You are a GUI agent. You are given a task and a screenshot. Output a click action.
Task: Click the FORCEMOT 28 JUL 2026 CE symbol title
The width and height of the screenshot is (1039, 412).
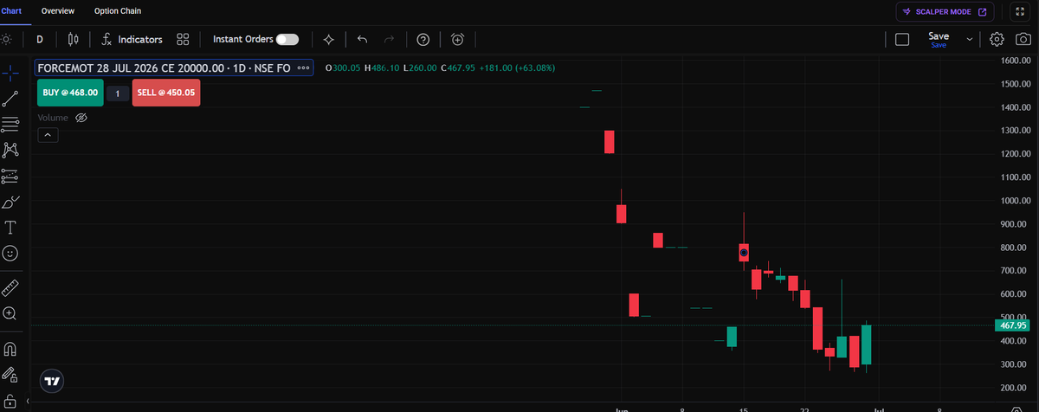[164, 68]
